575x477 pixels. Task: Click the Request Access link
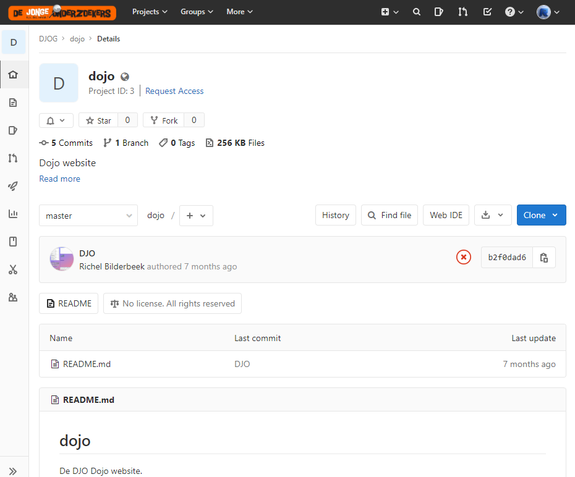[x=174, y=91]
